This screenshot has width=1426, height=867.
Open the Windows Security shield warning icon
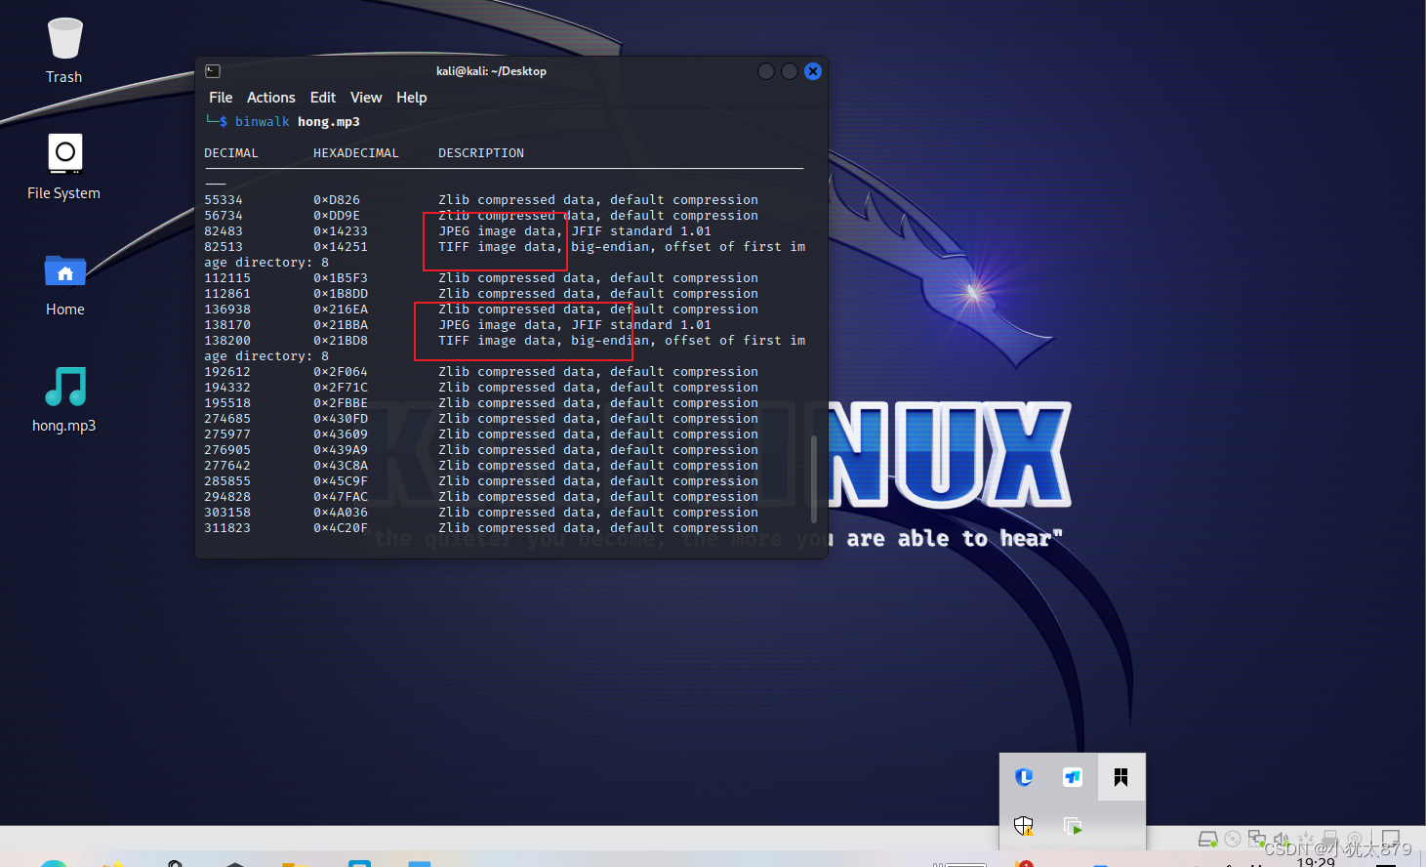(1024, 826)
